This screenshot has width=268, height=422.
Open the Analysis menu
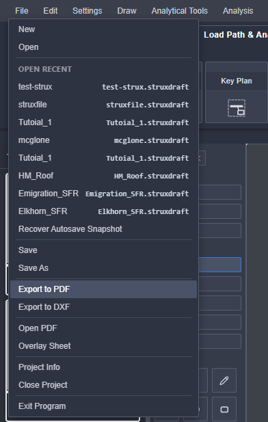tap(238, 11)
